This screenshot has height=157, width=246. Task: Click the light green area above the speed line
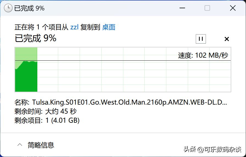26,54
